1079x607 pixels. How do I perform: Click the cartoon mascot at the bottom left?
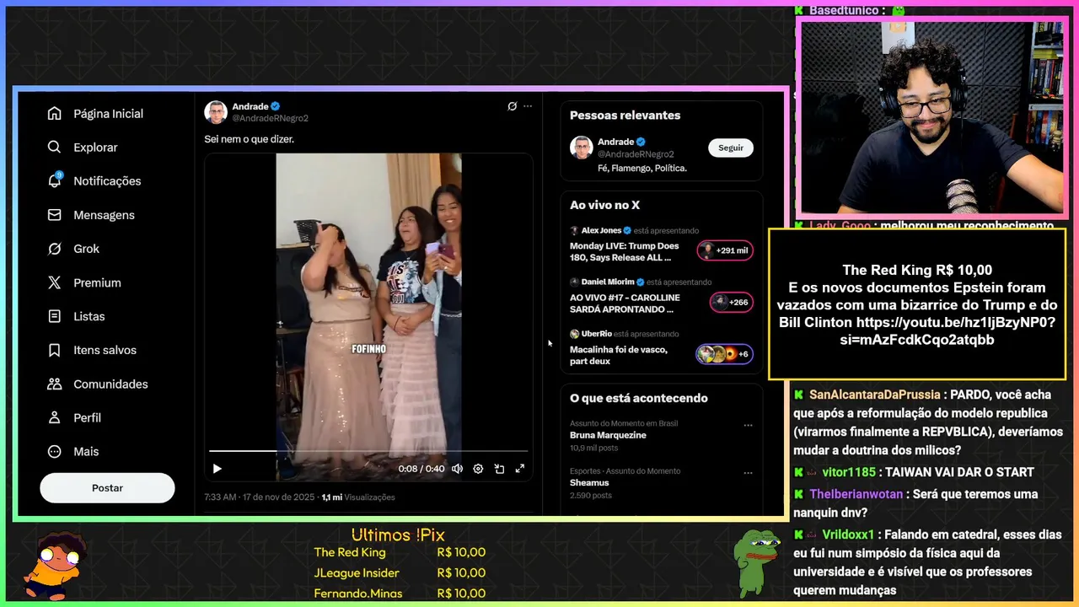[x=54, y=565]
